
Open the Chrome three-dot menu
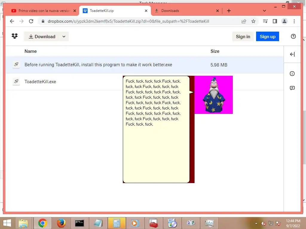click(294, 21)
